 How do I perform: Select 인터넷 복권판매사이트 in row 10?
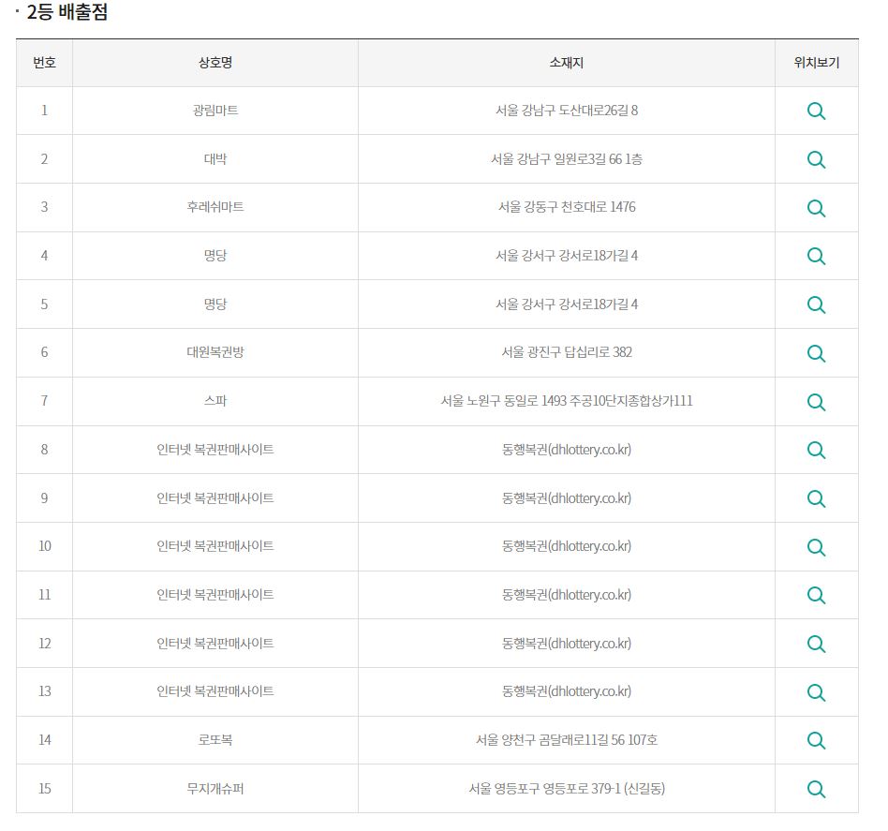[x=215, y=546]
